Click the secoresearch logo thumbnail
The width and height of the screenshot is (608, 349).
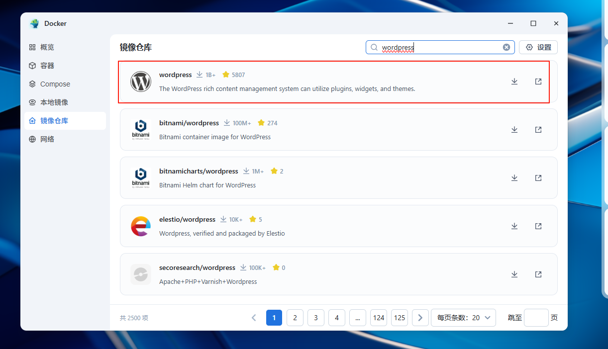tap(141, 274)
